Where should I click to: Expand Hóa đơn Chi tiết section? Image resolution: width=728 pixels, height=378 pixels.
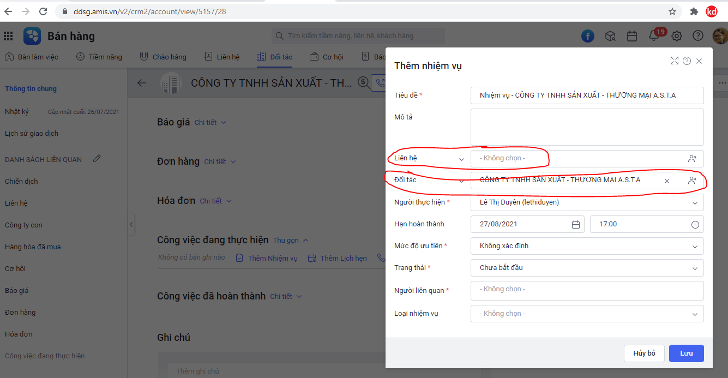(215, 201)
